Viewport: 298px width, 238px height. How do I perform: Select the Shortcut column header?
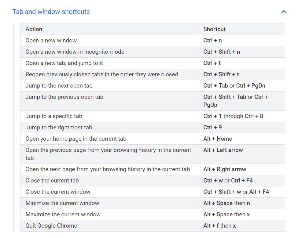[x=214, y=29]
